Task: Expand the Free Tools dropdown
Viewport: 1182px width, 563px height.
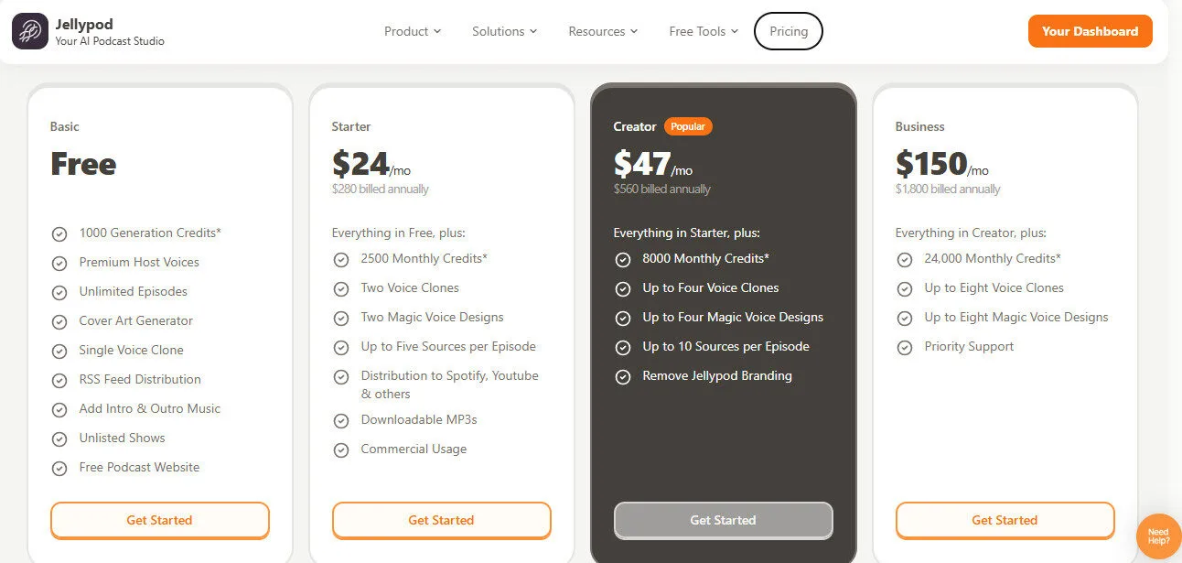Action: click(x=703, y=30)
